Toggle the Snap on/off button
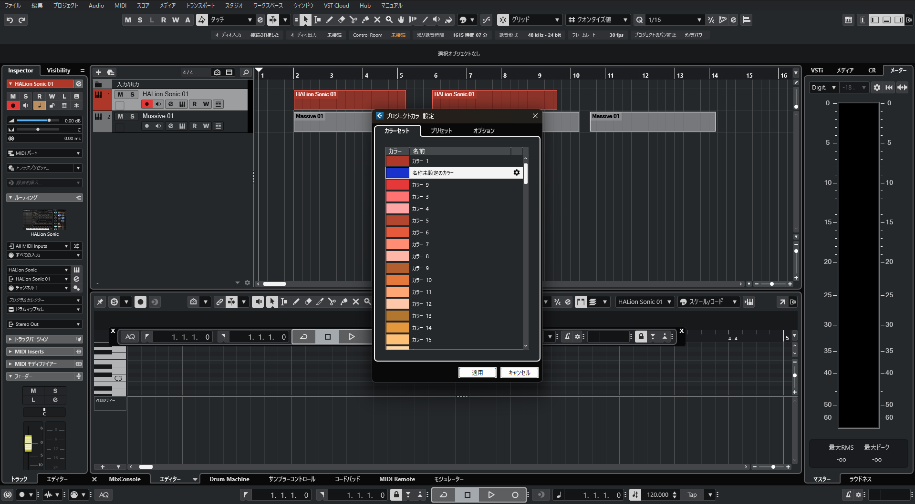 point(502,20)
